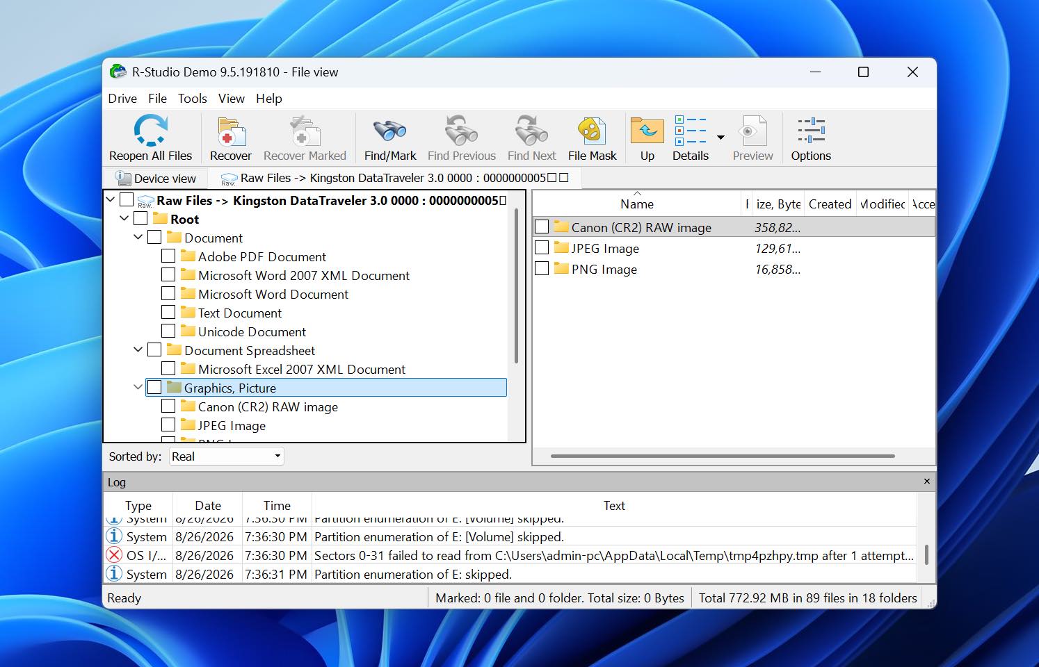This screenshot has width=1039, height=667.
Task: Open the Details view dropdown arrow
Action: pos(720,138)
